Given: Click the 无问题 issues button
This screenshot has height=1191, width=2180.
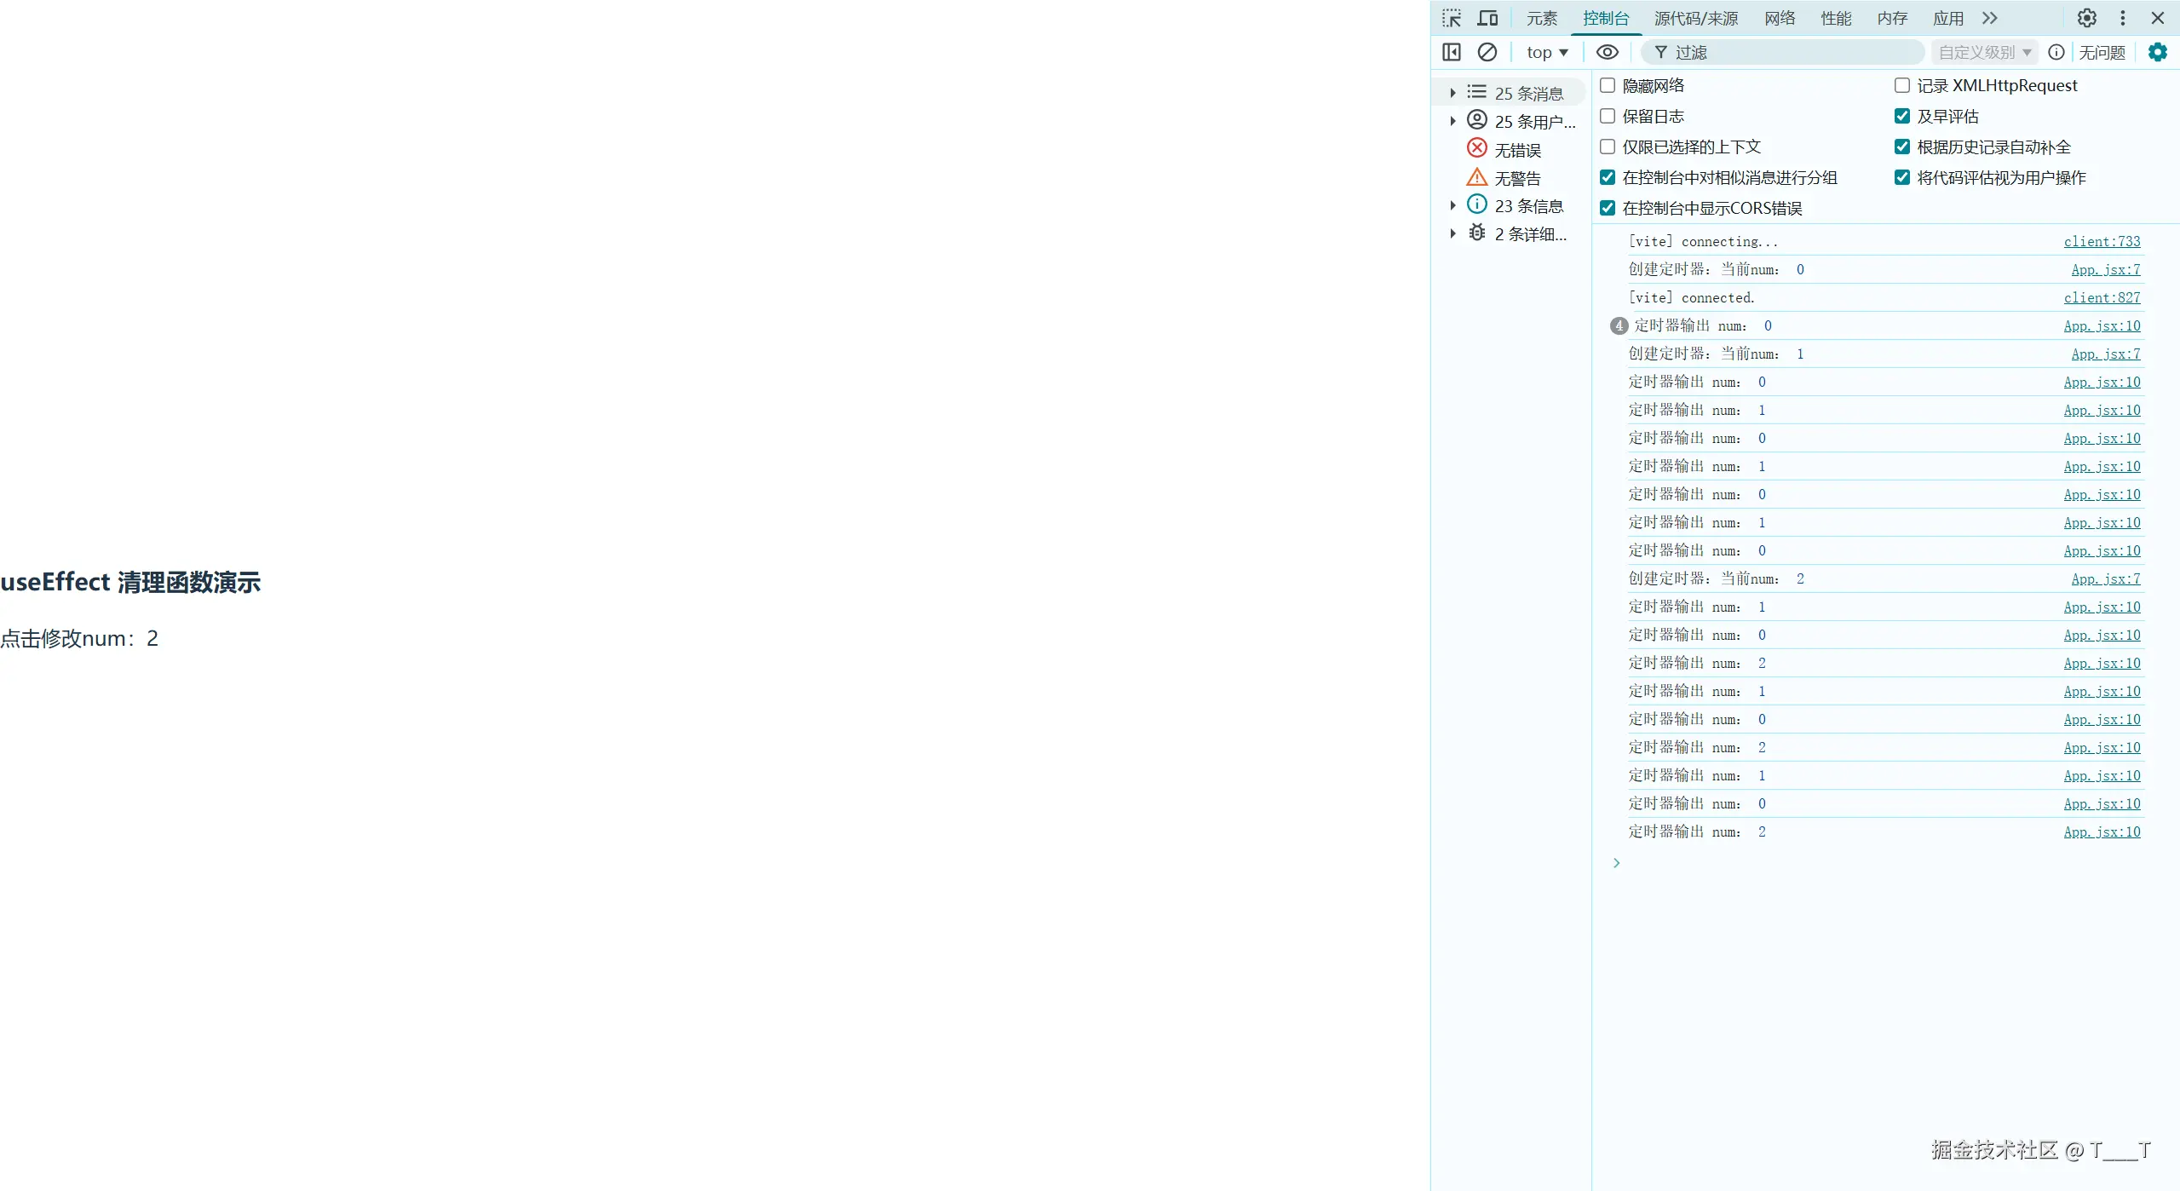Looking at the screenshot, I should (2102, 52).
